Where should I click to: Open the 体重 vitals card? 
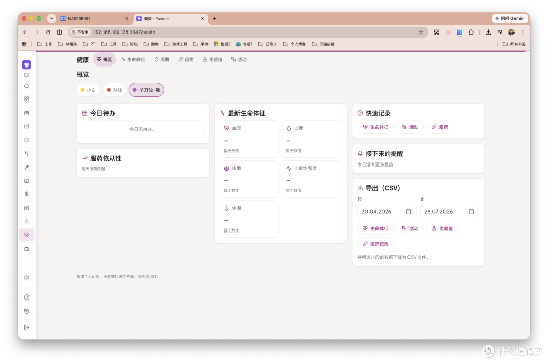(250, 179)
